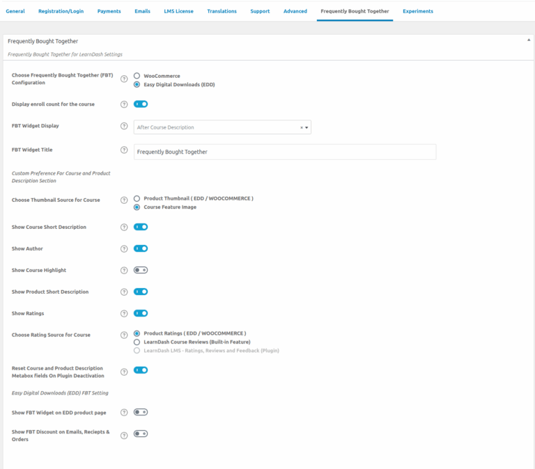The height and width of the screenshot is (469, 535).
Task: Clear the After Course Description selection
Action: click(x=301, y=127)
